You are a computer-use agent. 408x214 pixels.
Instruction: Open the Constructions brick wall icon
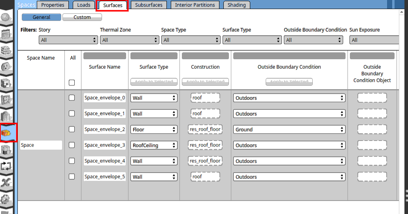click(x=6, y=51)
